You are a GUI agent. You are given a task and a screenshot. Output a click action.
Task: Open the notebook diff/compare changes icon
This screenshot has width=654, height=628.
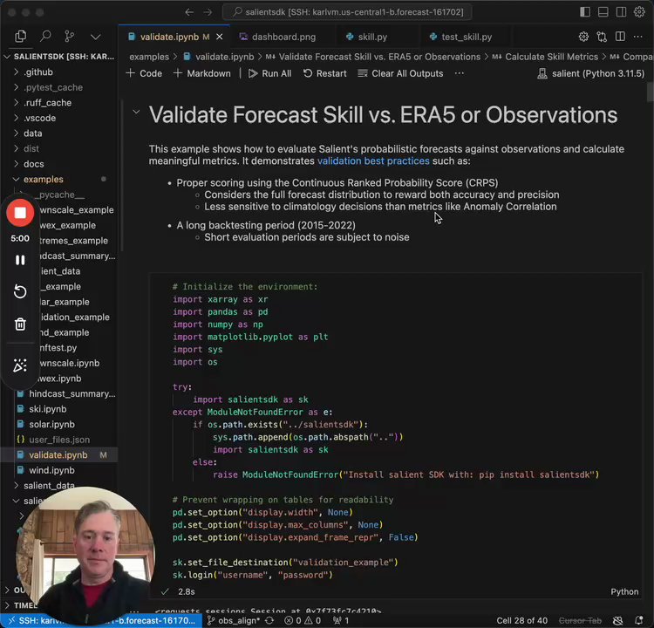[602, 38]
